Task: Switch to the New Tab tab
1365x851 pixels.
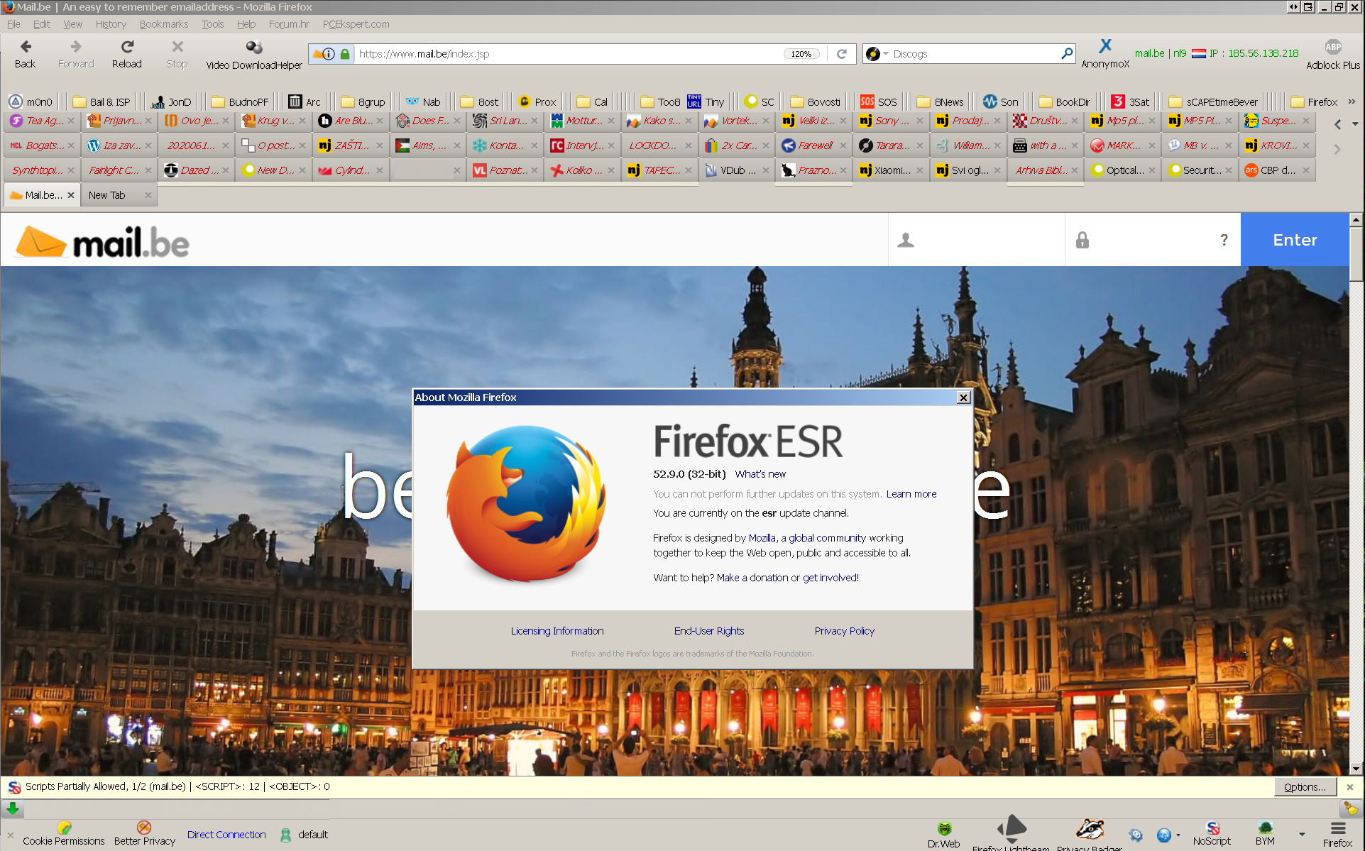Action: click(108, 195)
